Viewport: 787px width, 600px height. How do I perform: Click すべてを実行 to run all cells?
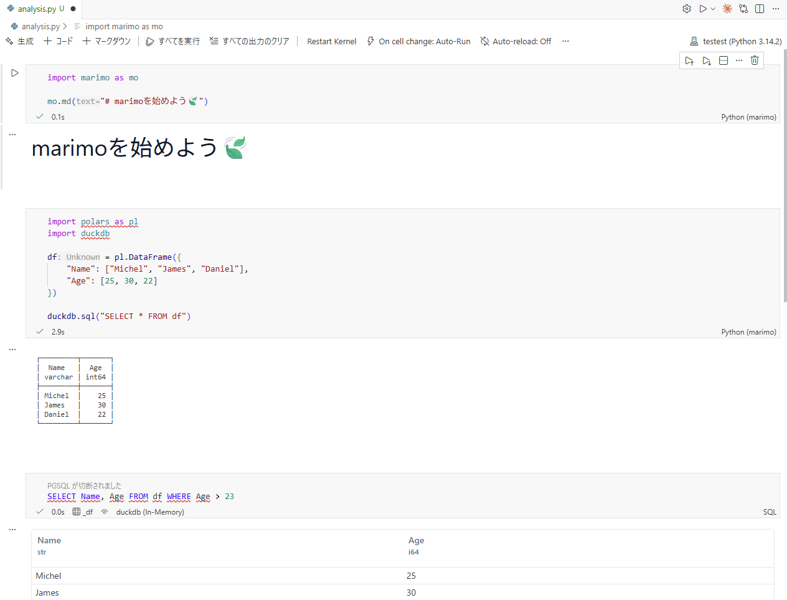click(x=173, y=41)
